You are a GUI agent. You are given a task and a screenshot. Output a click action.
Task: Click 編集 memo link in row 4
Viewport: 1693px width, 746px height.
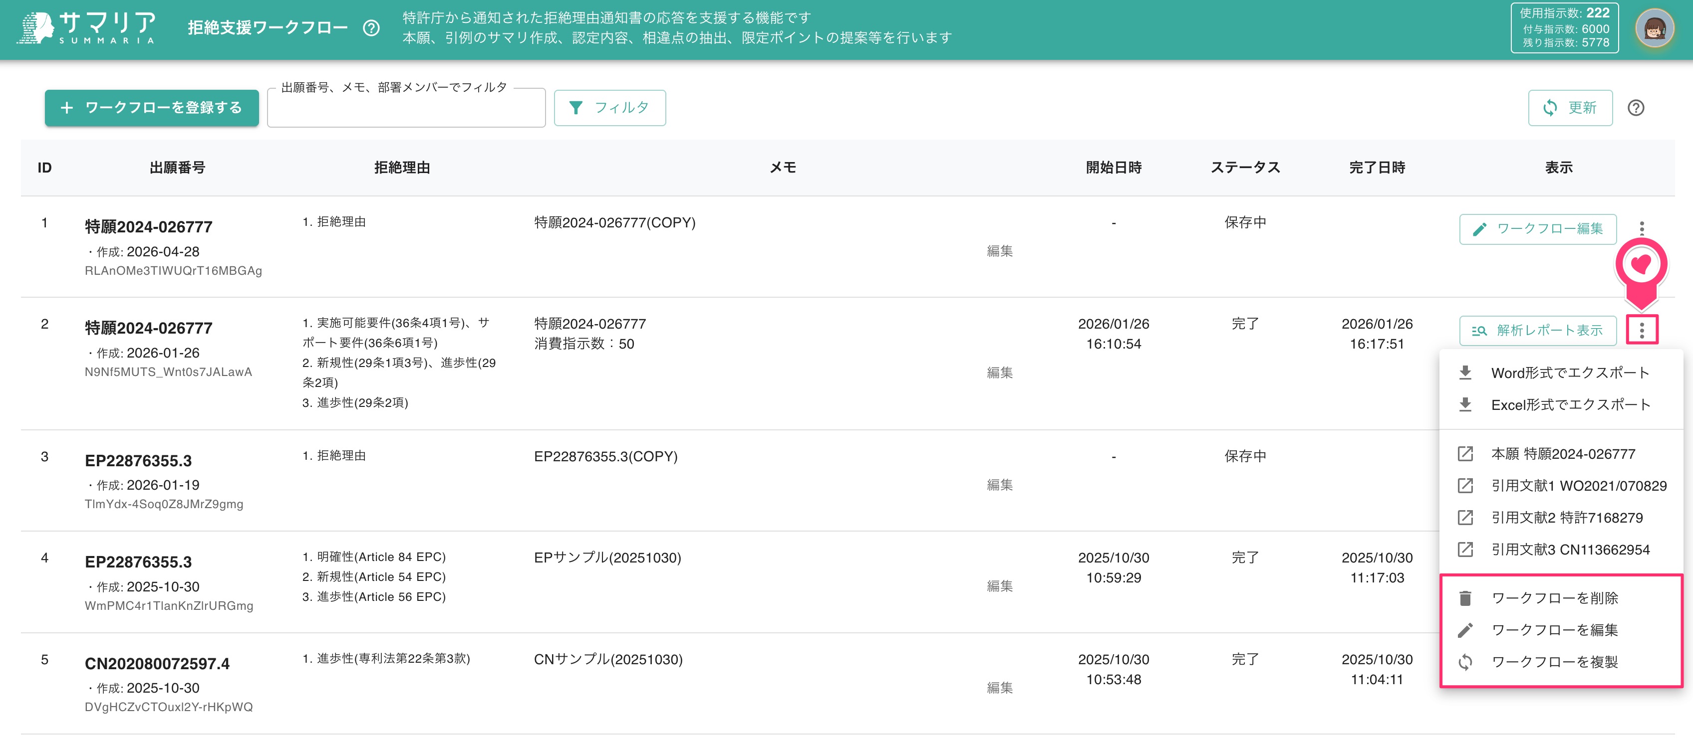click(x=1000, y=586)
